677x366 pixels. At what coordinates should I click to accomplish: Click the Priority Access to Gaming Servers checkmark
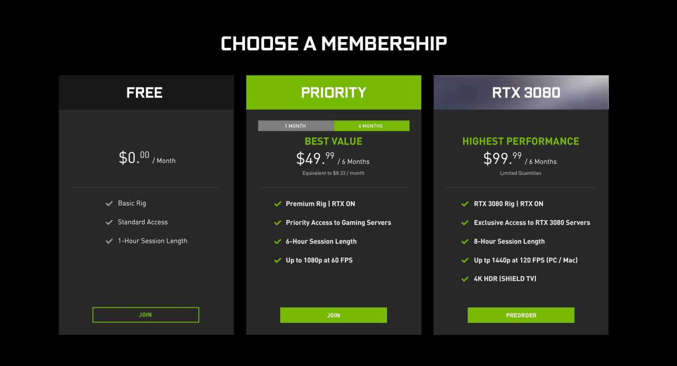(278, 223)
